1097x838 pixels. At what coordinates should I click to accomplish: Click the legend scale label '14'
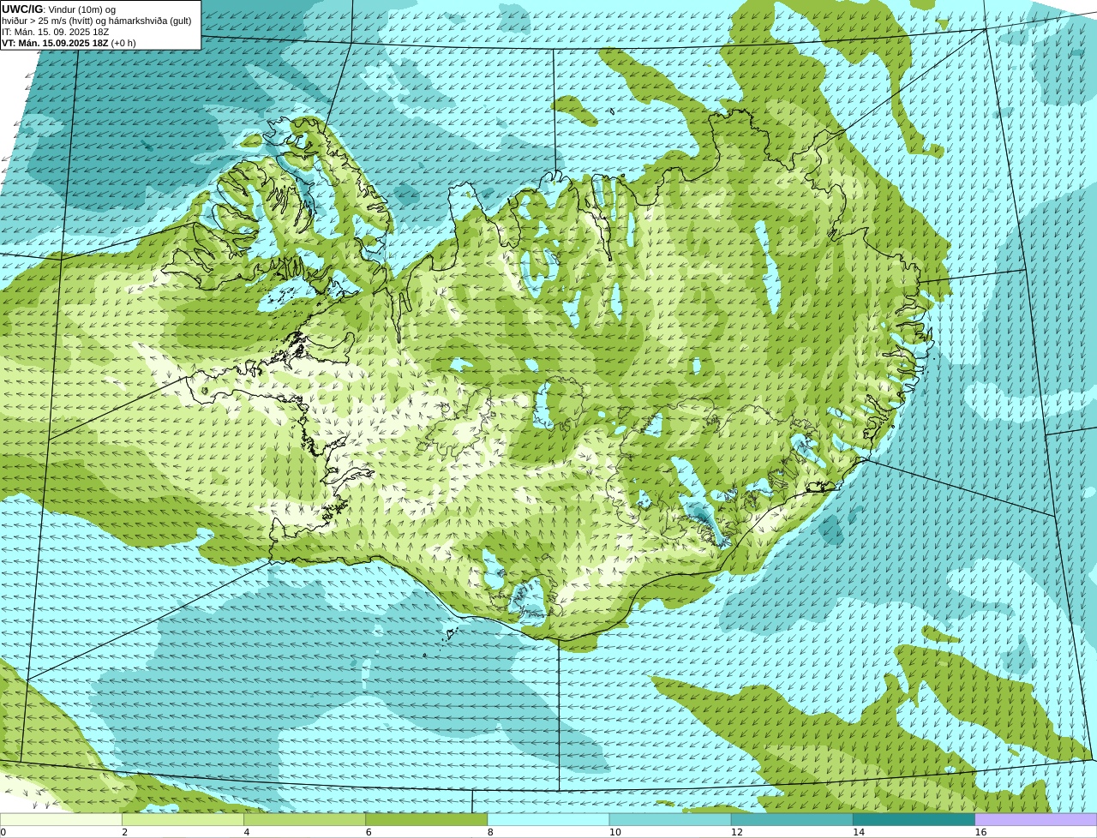[x=859, y=832]
